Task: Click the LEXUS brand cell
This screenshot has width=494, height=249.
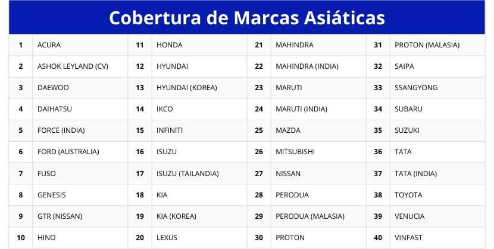Action: point(167,238)
